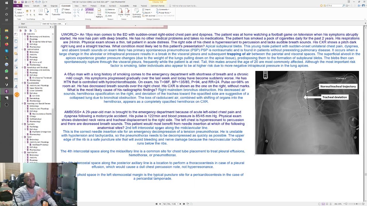
Task: Switch to the Organize ribbon tab
Action: click(x=54, y=6)
